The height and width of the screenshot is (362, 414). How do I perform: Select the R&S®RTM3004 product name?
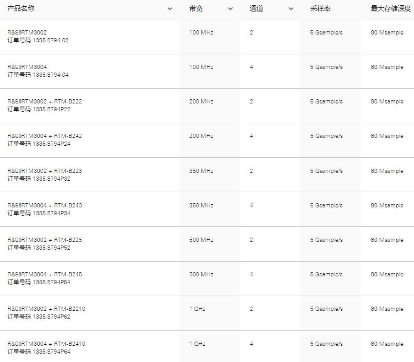click(x=27, y=67)
